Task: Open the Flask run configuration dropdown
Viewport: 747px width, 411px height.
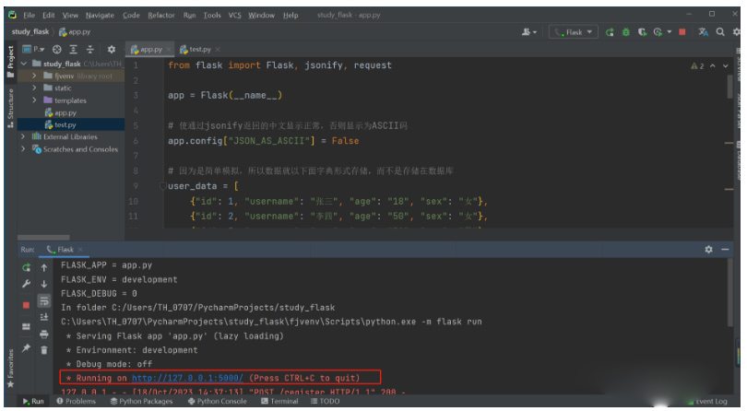Action: 574,32
